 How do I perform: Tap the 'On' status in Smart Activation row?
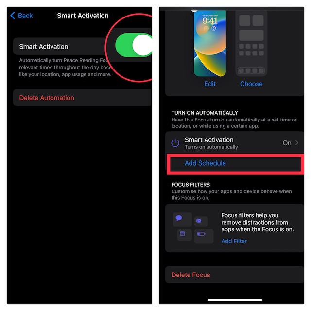[x=287, y=143]
